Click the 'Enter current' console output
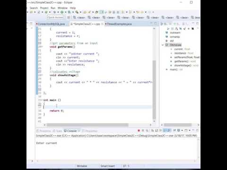 point(46,143)
